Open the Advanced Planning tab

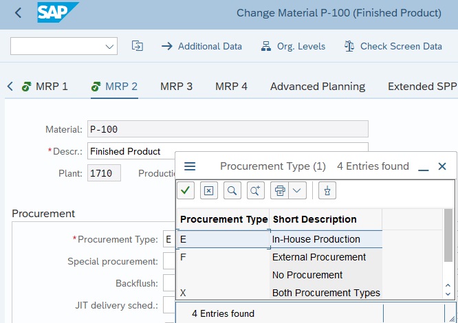[317, 86]
